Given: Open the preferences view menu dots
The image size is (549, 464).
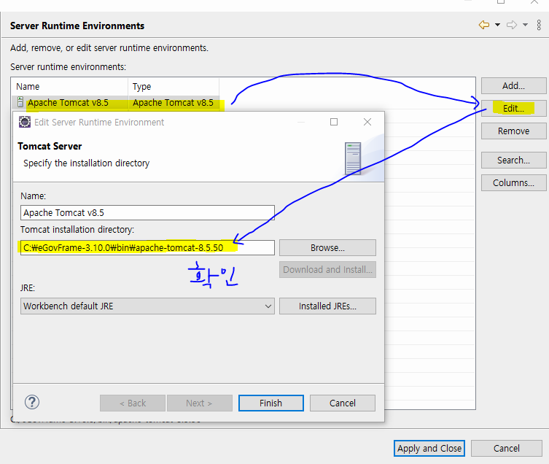Looking at the screenshot, I should pos(539,25).
